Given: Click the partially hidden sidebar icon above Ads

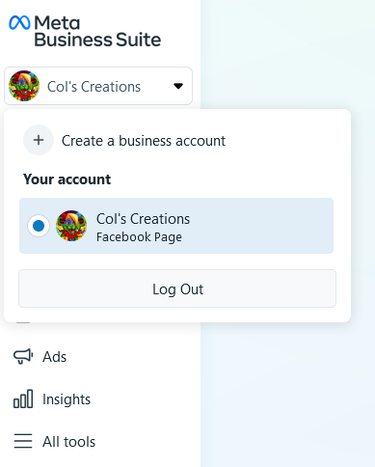Looking at the screenshot, I should pos(23,322).
